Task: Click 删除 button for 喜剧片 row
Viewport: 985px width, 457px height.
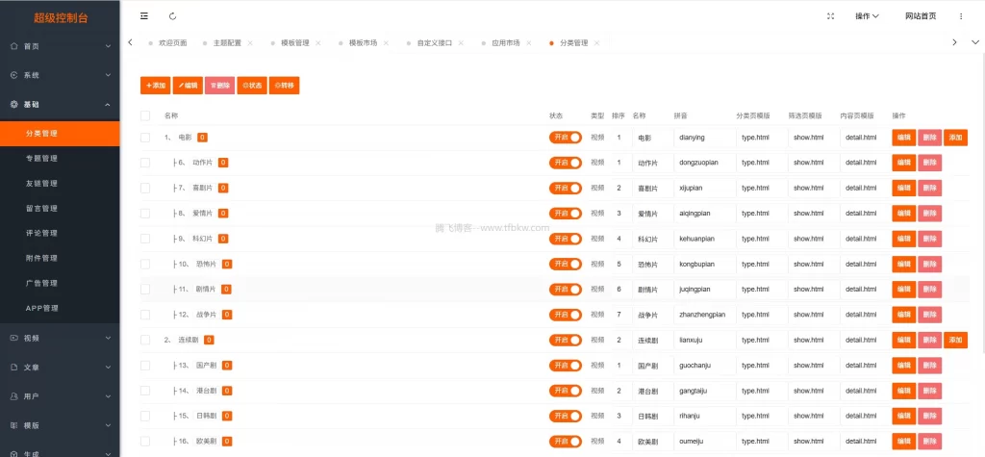Action: point(929,188)
